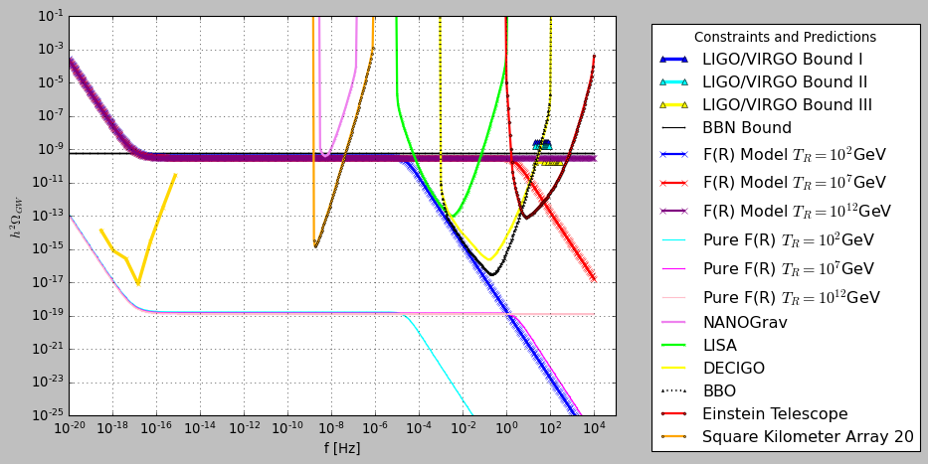Click the y-axis tick label 10^-21
The width and height of the screenshot is (928, 464).
coord(50,350)
